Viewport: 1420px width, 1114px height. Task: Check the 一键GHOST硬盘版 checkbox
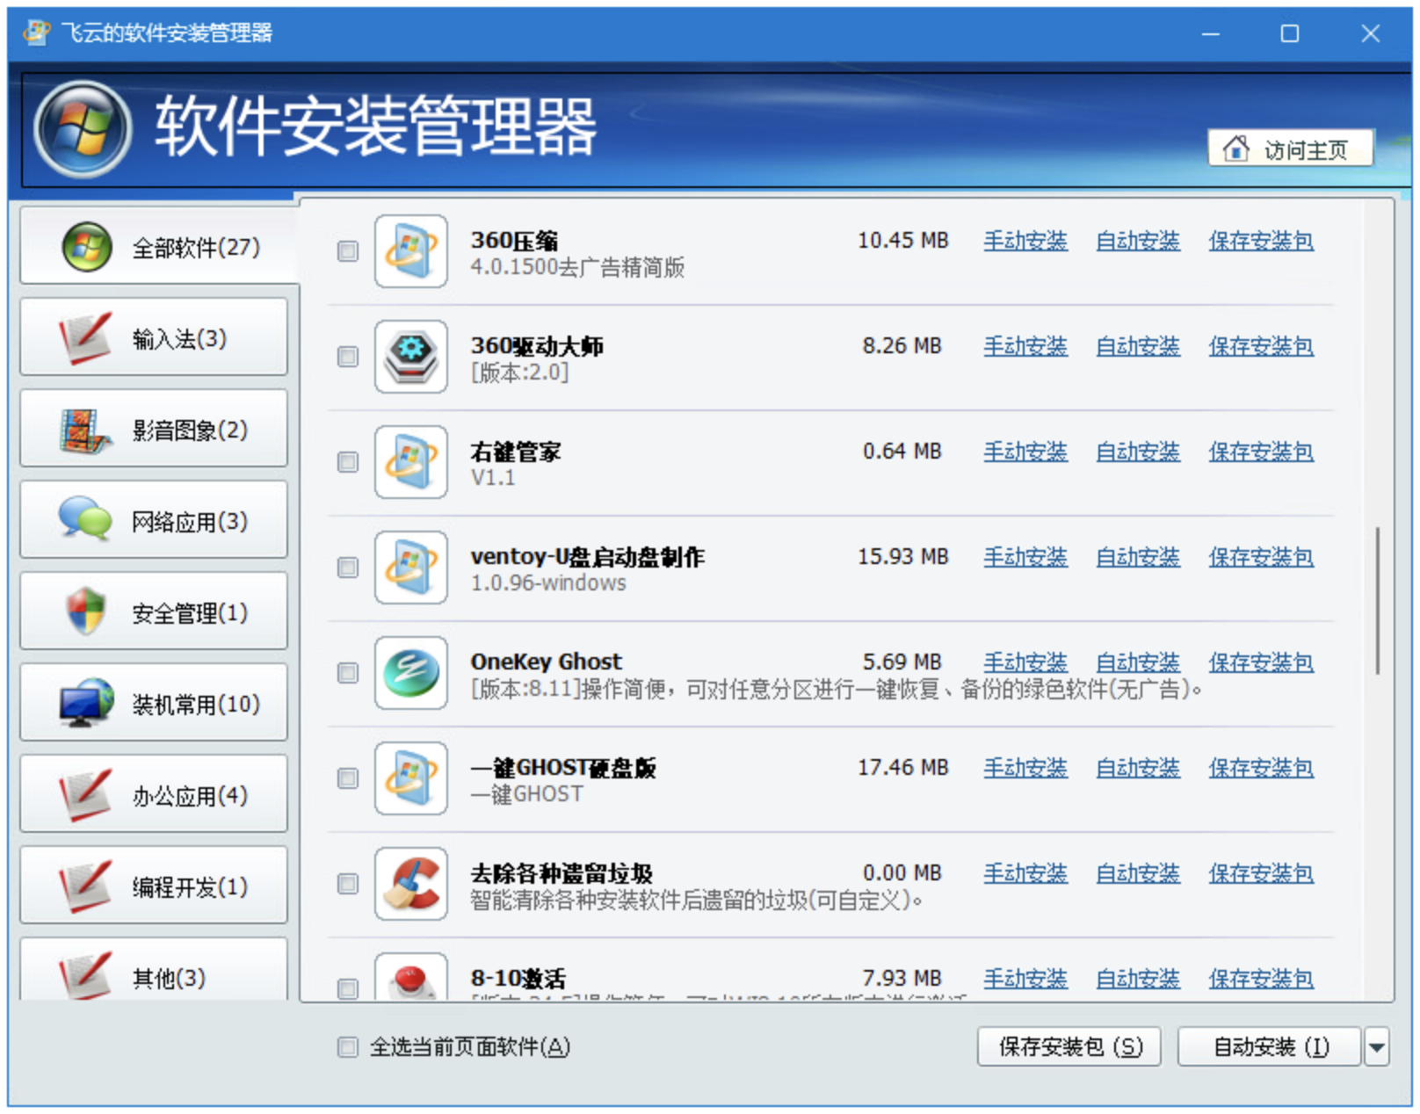(x=348, y=778)
